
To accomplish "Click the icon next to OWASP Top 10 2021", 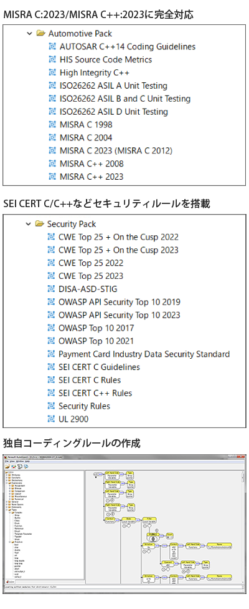I will 51,341.
